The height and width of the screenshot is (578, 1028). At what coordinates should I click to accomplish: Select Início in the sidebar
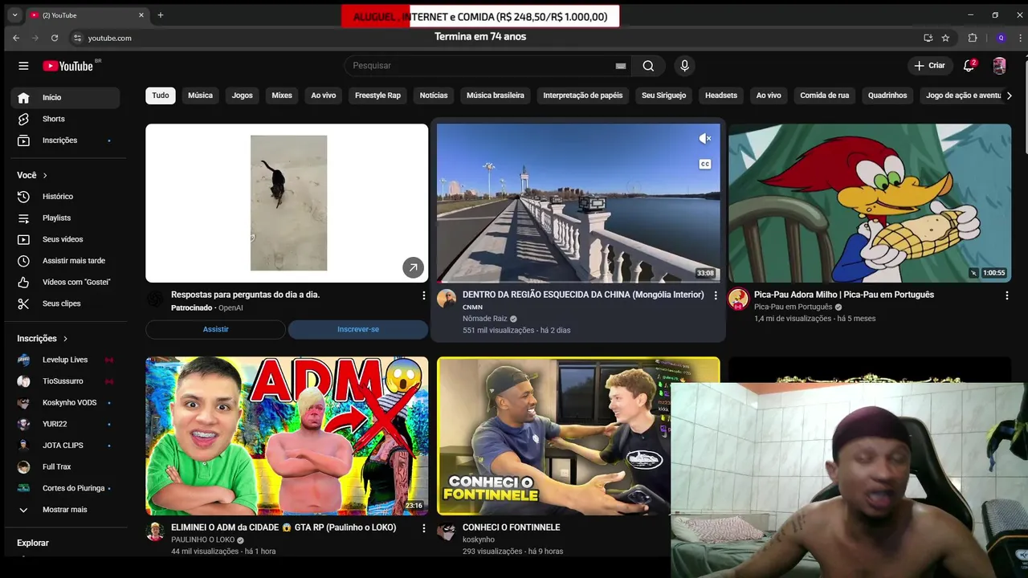[x=65, y=97]
